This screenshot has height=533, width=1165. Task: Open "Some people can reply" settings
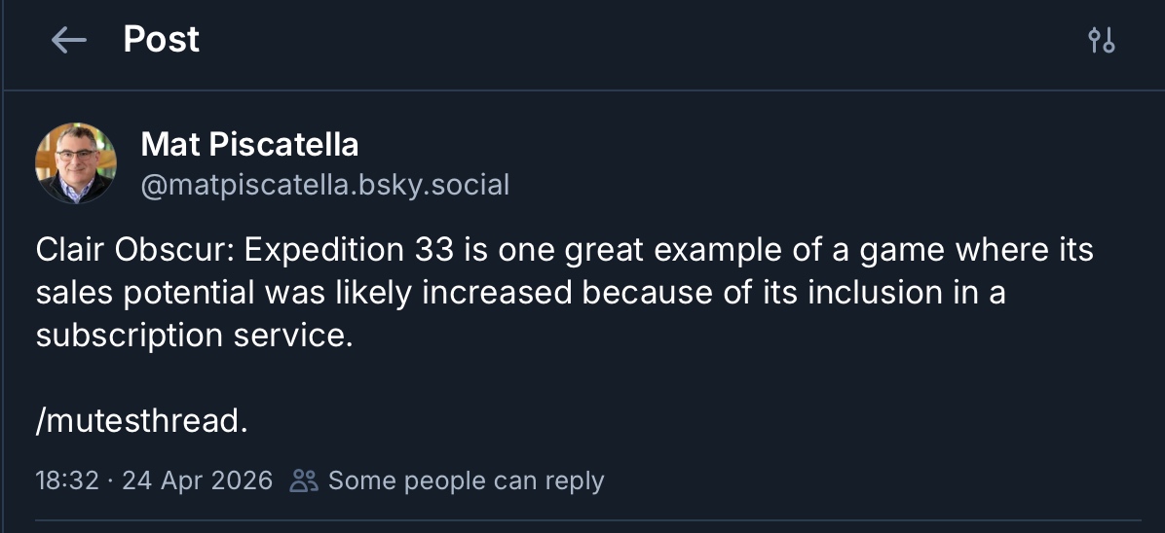pyautogui.click(x=466, y=480)
